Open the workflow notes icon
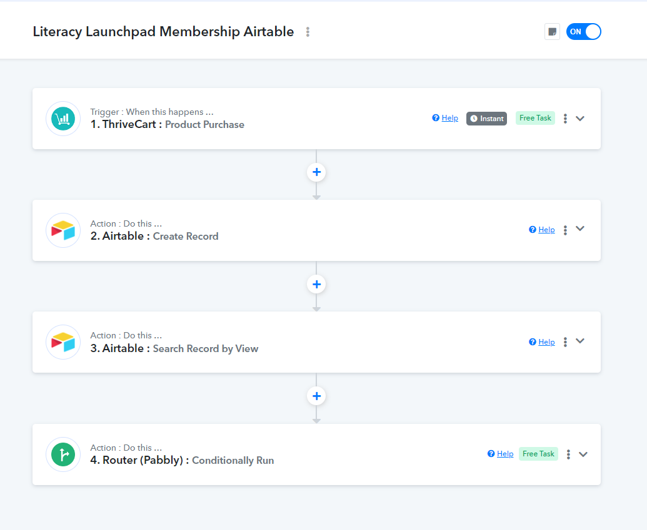The width and height of the screenshot is (647, 530). pos(552,32)
